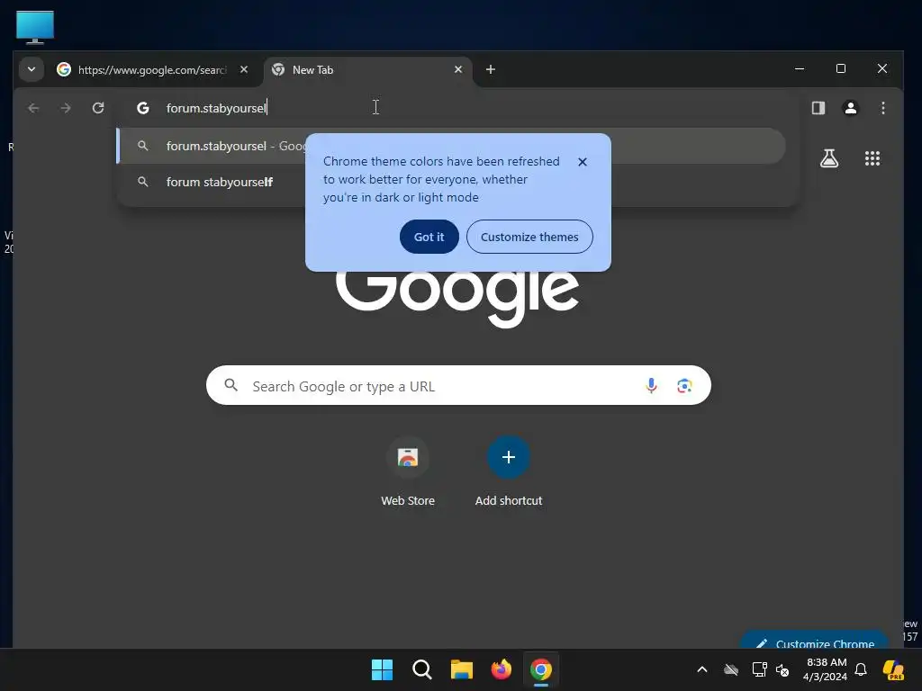Click the Google G icon in address bar
Image resolution: width=922 pixels, height=691 pixels.
tap(143, 108)
